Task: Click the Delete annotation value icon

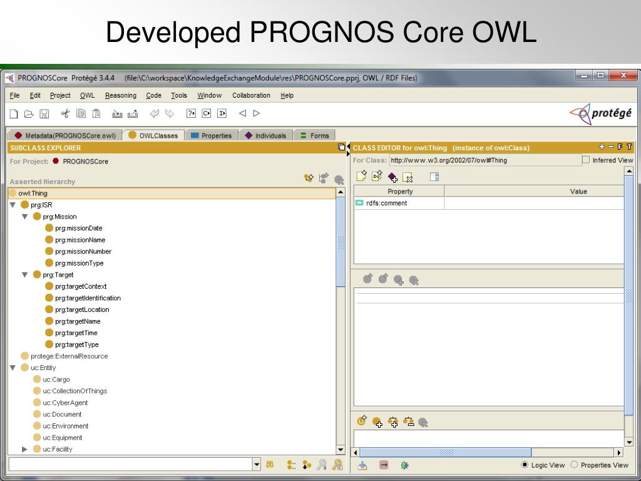Action: (408, 177)
